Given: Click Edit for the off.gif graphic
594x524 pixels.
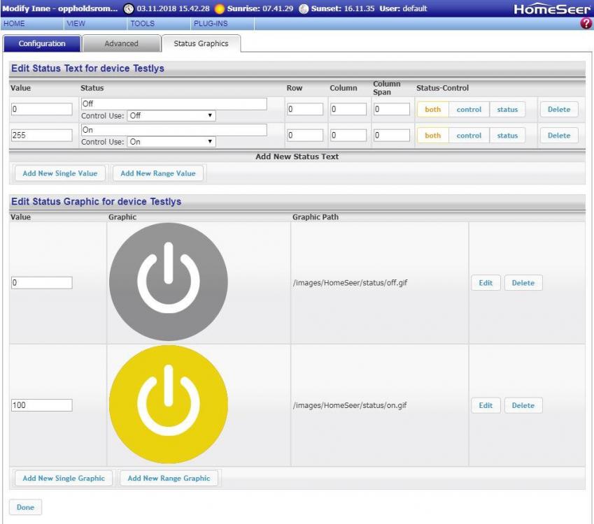Looking at the screenshot, I should tap(486, 283).
